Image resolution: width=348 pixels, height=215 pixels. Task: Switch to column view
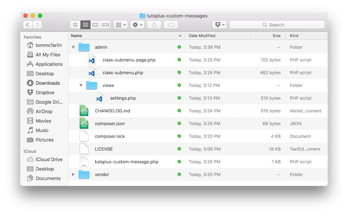(95, 25)
